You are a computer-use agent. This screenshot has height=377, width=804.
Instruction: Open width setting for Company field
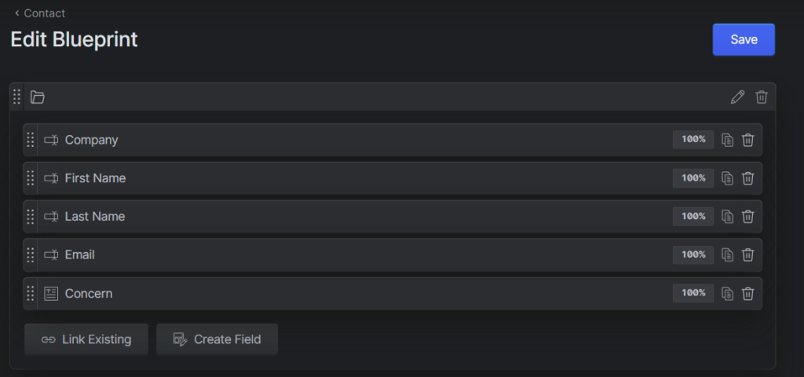pyautogui.click(x=693, y=140)
